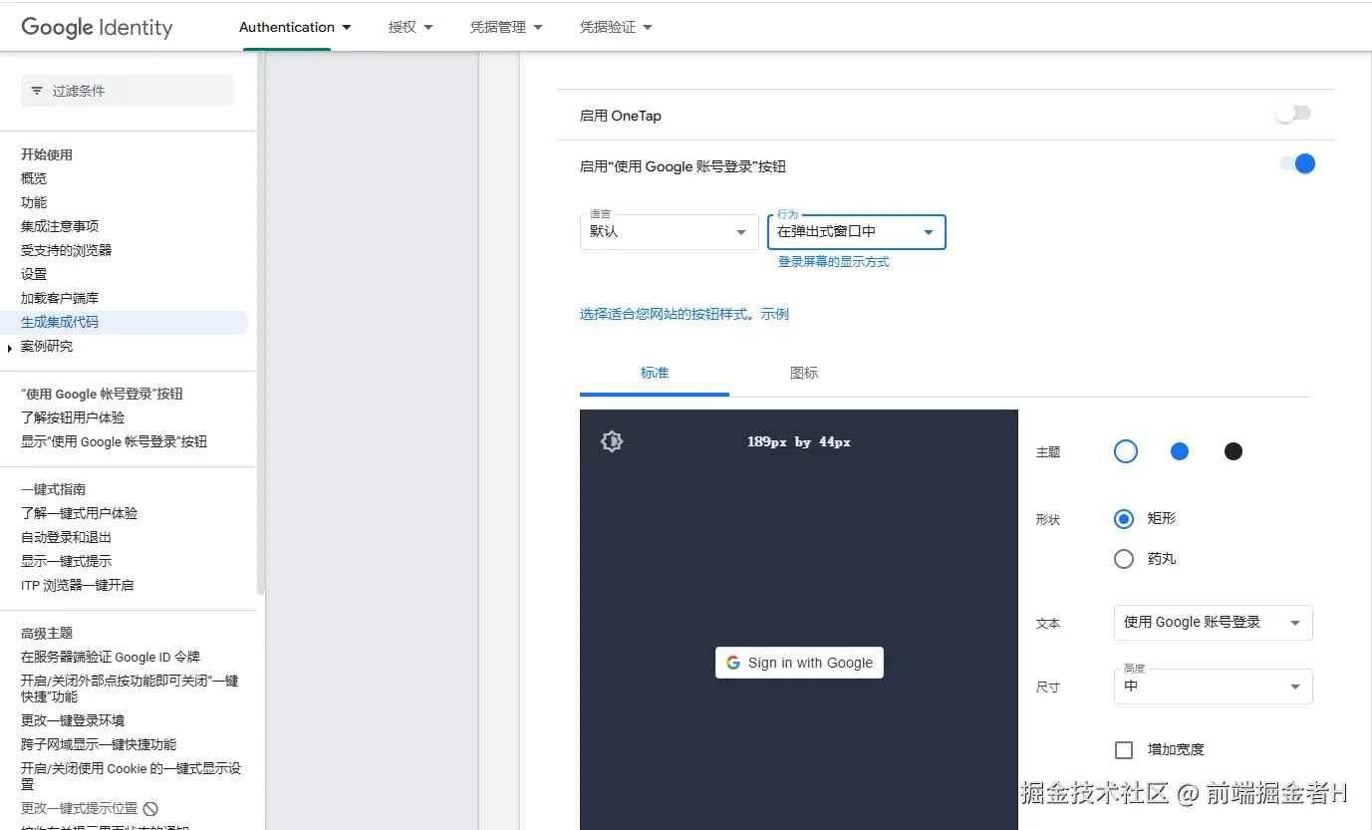Choose the blue theme swatch

[x=1180, y=451]
